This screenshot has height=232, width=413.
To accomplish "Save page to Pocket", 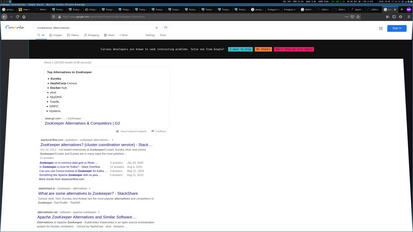I will 352,17.
